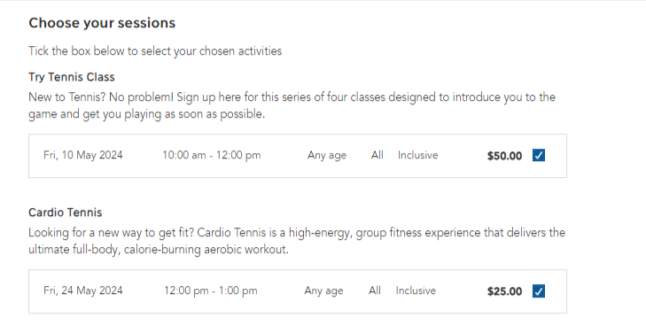Screen dimensions: 646x325
Task: Click the $50.00 price label
Action: (504, 156)
